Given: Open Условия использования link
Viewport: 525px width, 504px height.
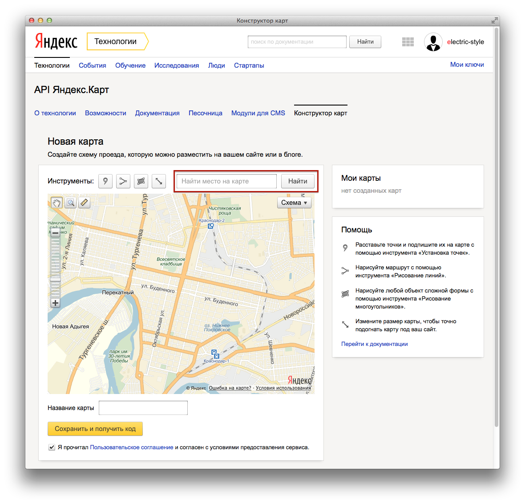Looking at the screenshot, I should point(283,388).
